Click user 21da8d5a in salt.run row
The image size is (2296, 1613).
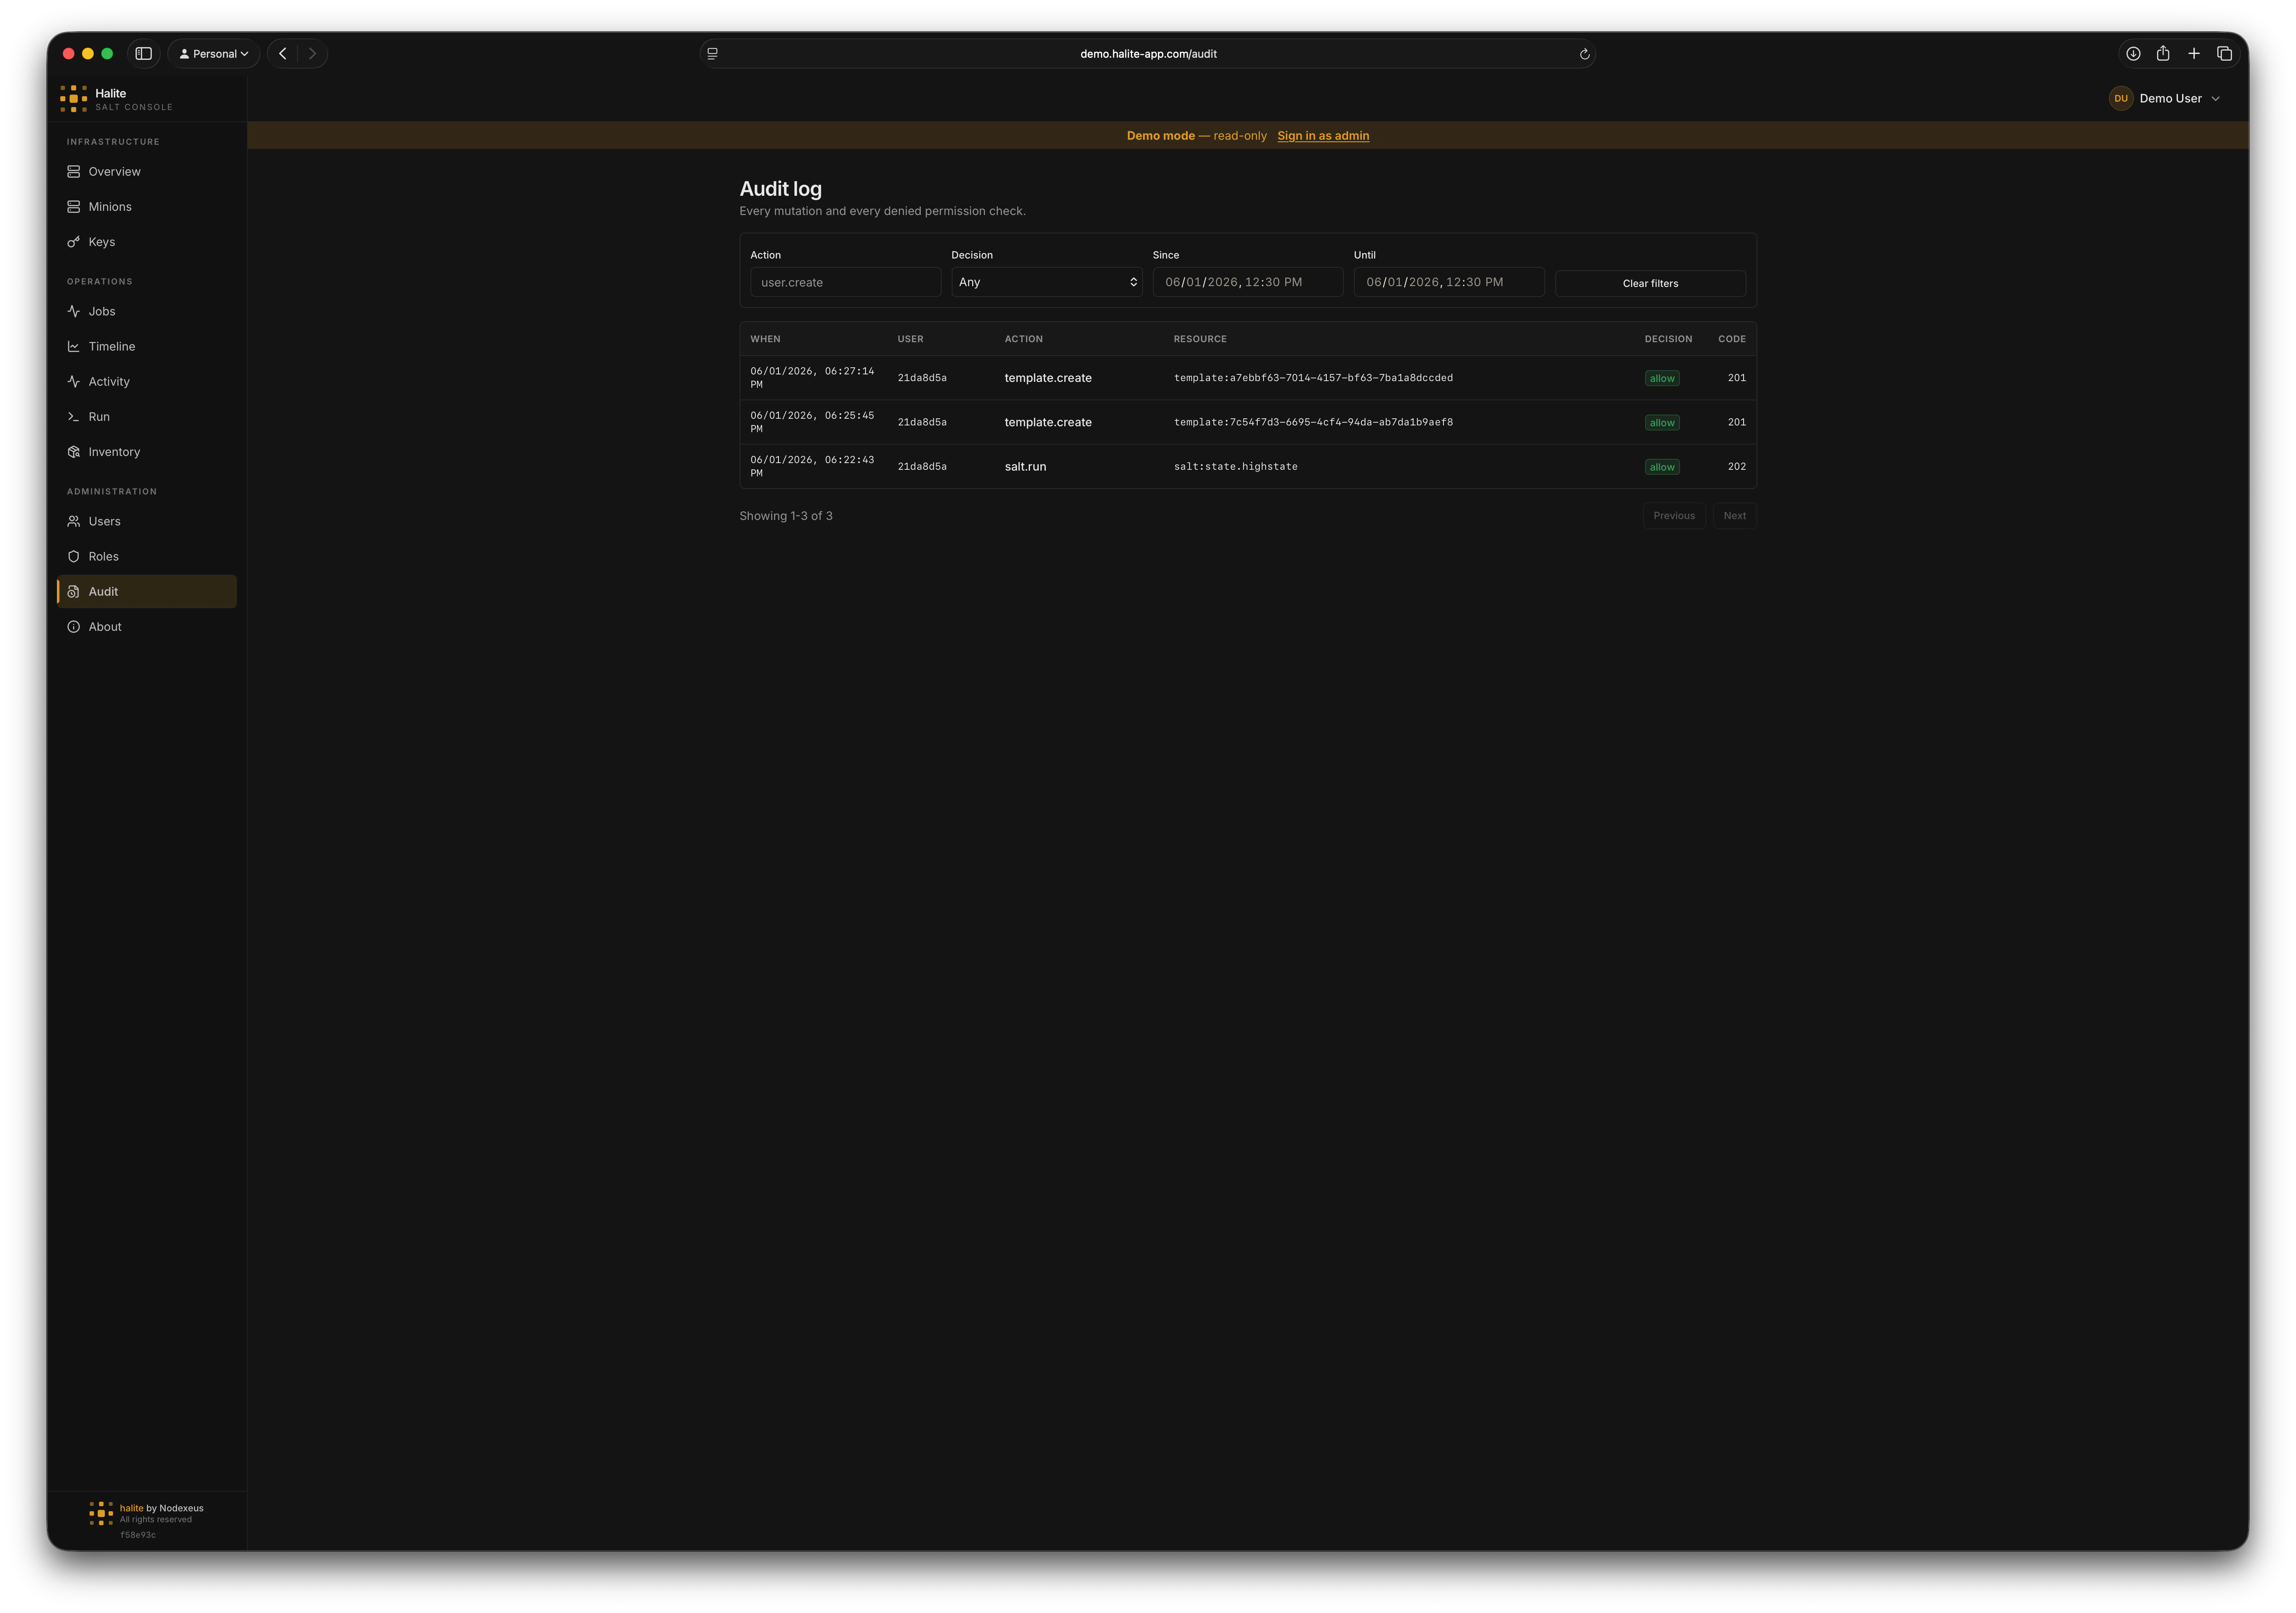[x=922, y=467]
